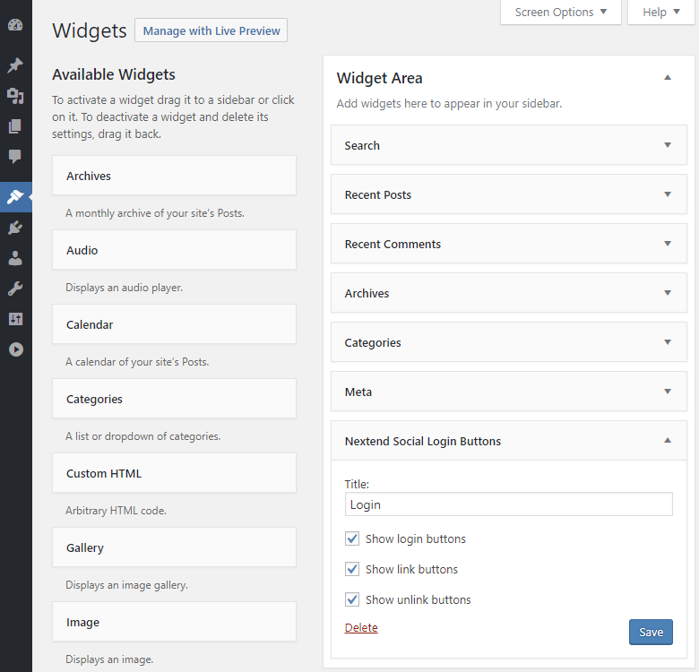
Task: Click the red Delete link
Action: click(x=361, y=628)
